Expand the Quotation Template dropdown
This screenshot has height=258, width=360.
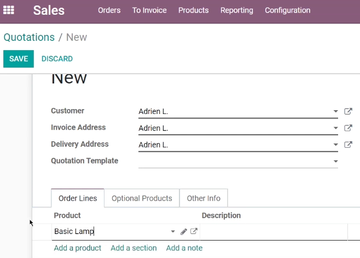[x=238, y=161]
